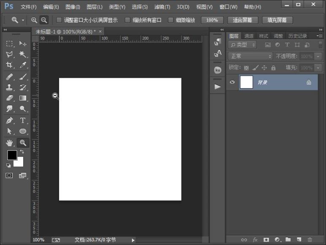Toggle Quick Mask mode
326x245 pixels.
9,176
